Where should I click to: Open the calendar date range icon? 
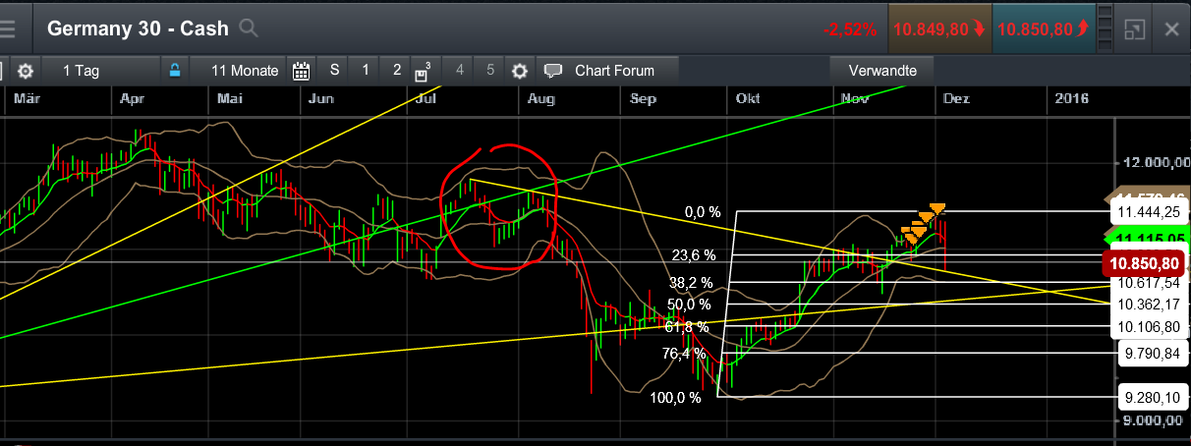pyautogui.click(x=301, y=71)
